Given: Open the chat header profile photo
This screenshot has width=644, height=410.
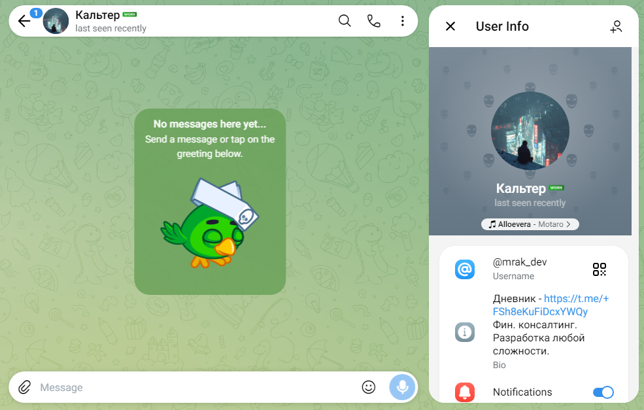Looking at the screenshot, I should click(x=56, y=21).
